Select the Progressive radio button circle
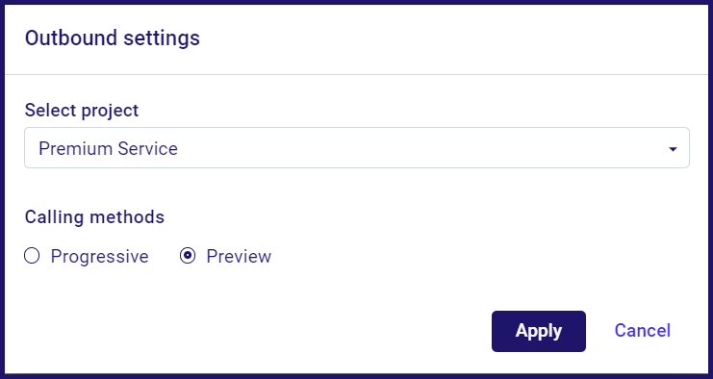Screen dimensions: 713x379 [x=32, y=256]
